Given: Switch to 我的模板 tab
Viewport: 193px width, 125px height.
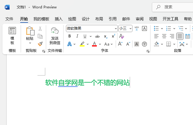Looking at the screenshot, I should (41, 19).
